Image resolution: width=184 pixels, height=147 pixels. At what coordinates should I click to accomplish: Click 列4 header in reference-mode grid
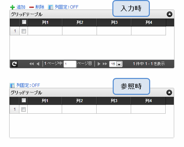coord(148,101)
